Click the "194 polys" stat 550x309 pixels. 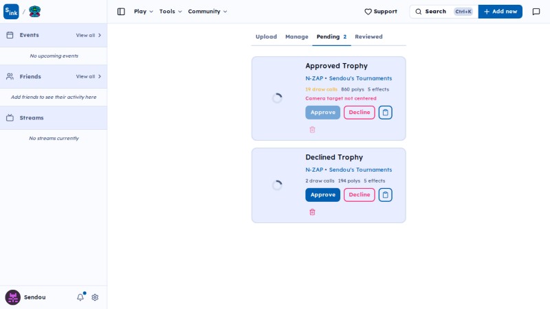click(349, 181)
